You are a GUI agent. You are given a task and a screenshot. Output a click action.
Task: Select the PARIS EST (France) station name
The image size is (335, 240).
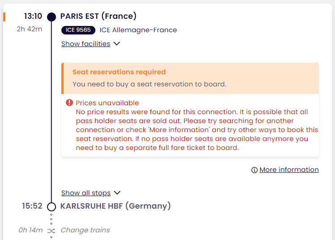pyautogui.click(x=98, y=16)
